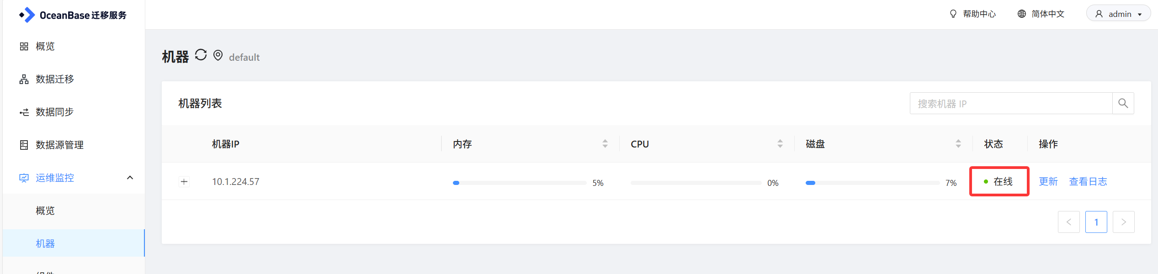Focus the 搜索机器 IP search field

(1010, 104)
